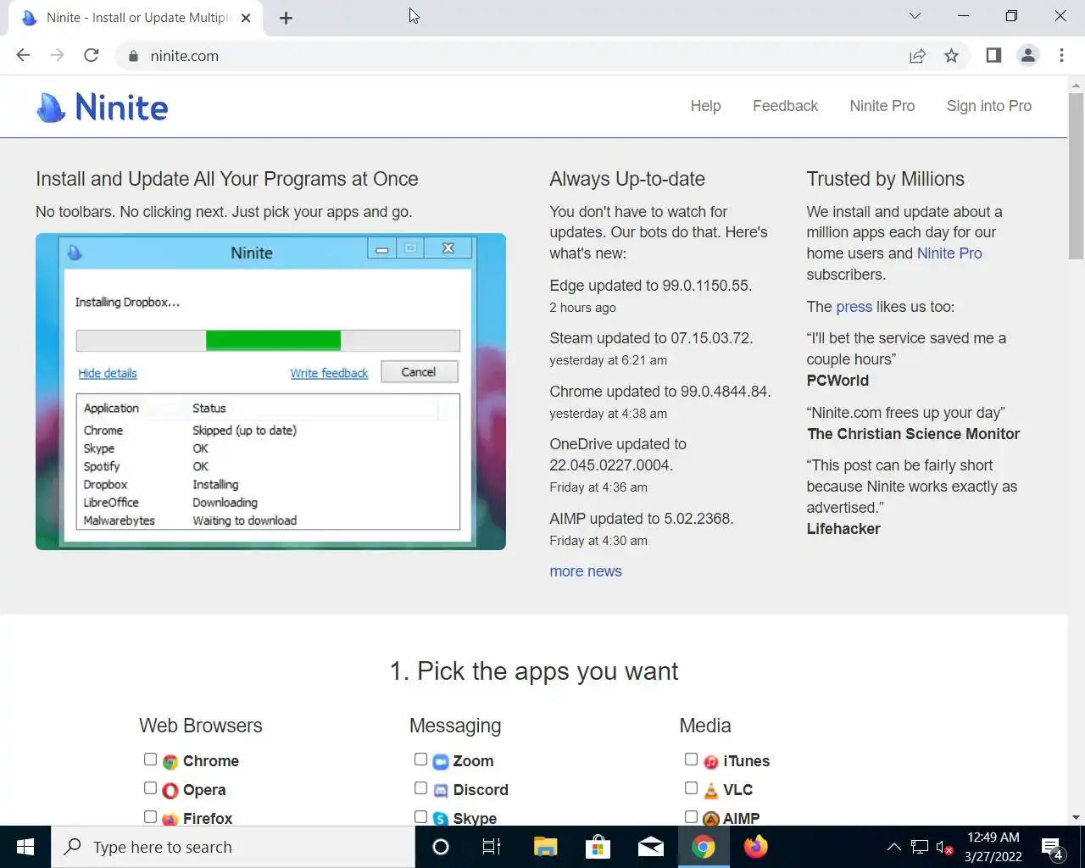The width and height of the screenshot is (1085, 868).
Task: Close the Ninite browser tab
Action: point(246,18)
